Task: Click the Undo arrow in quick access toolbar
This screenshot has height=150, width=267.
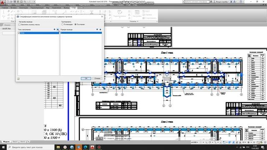Action: click(25, 2)
